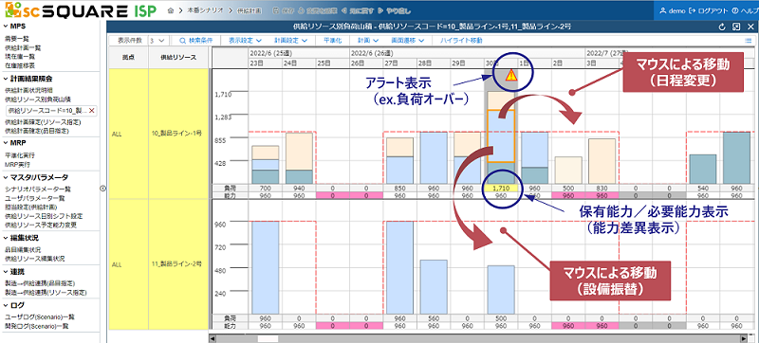
Task: Expand the 計画設定 dropdown menu
Action: [291, 41]
